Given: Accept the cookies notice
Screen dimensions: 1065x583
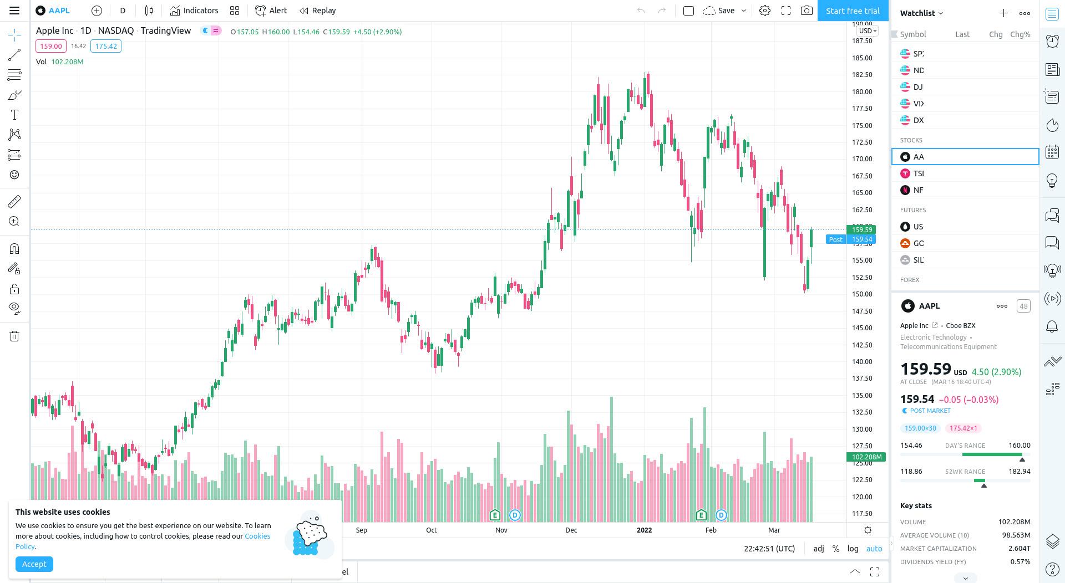Looking at the screenshot, I should (x=34, y=564).
